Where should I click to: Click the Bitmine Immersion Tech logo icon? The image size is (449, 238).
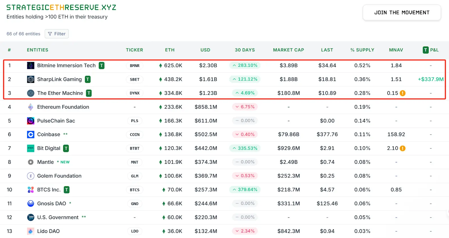(x=31, y=66)
